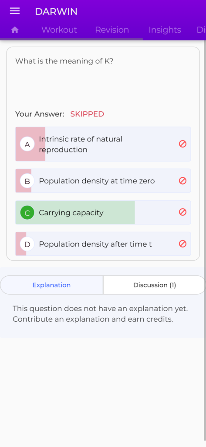
Task: Click the DARWIN app title
Action: tap(56, 11)
